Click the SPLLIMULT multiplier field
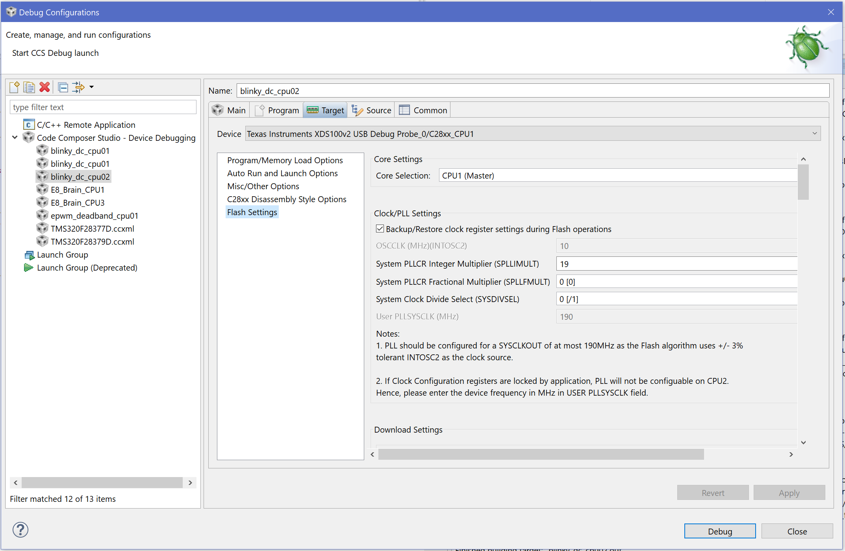The width and height of the screenshot is (845, 551). [676, 264]
